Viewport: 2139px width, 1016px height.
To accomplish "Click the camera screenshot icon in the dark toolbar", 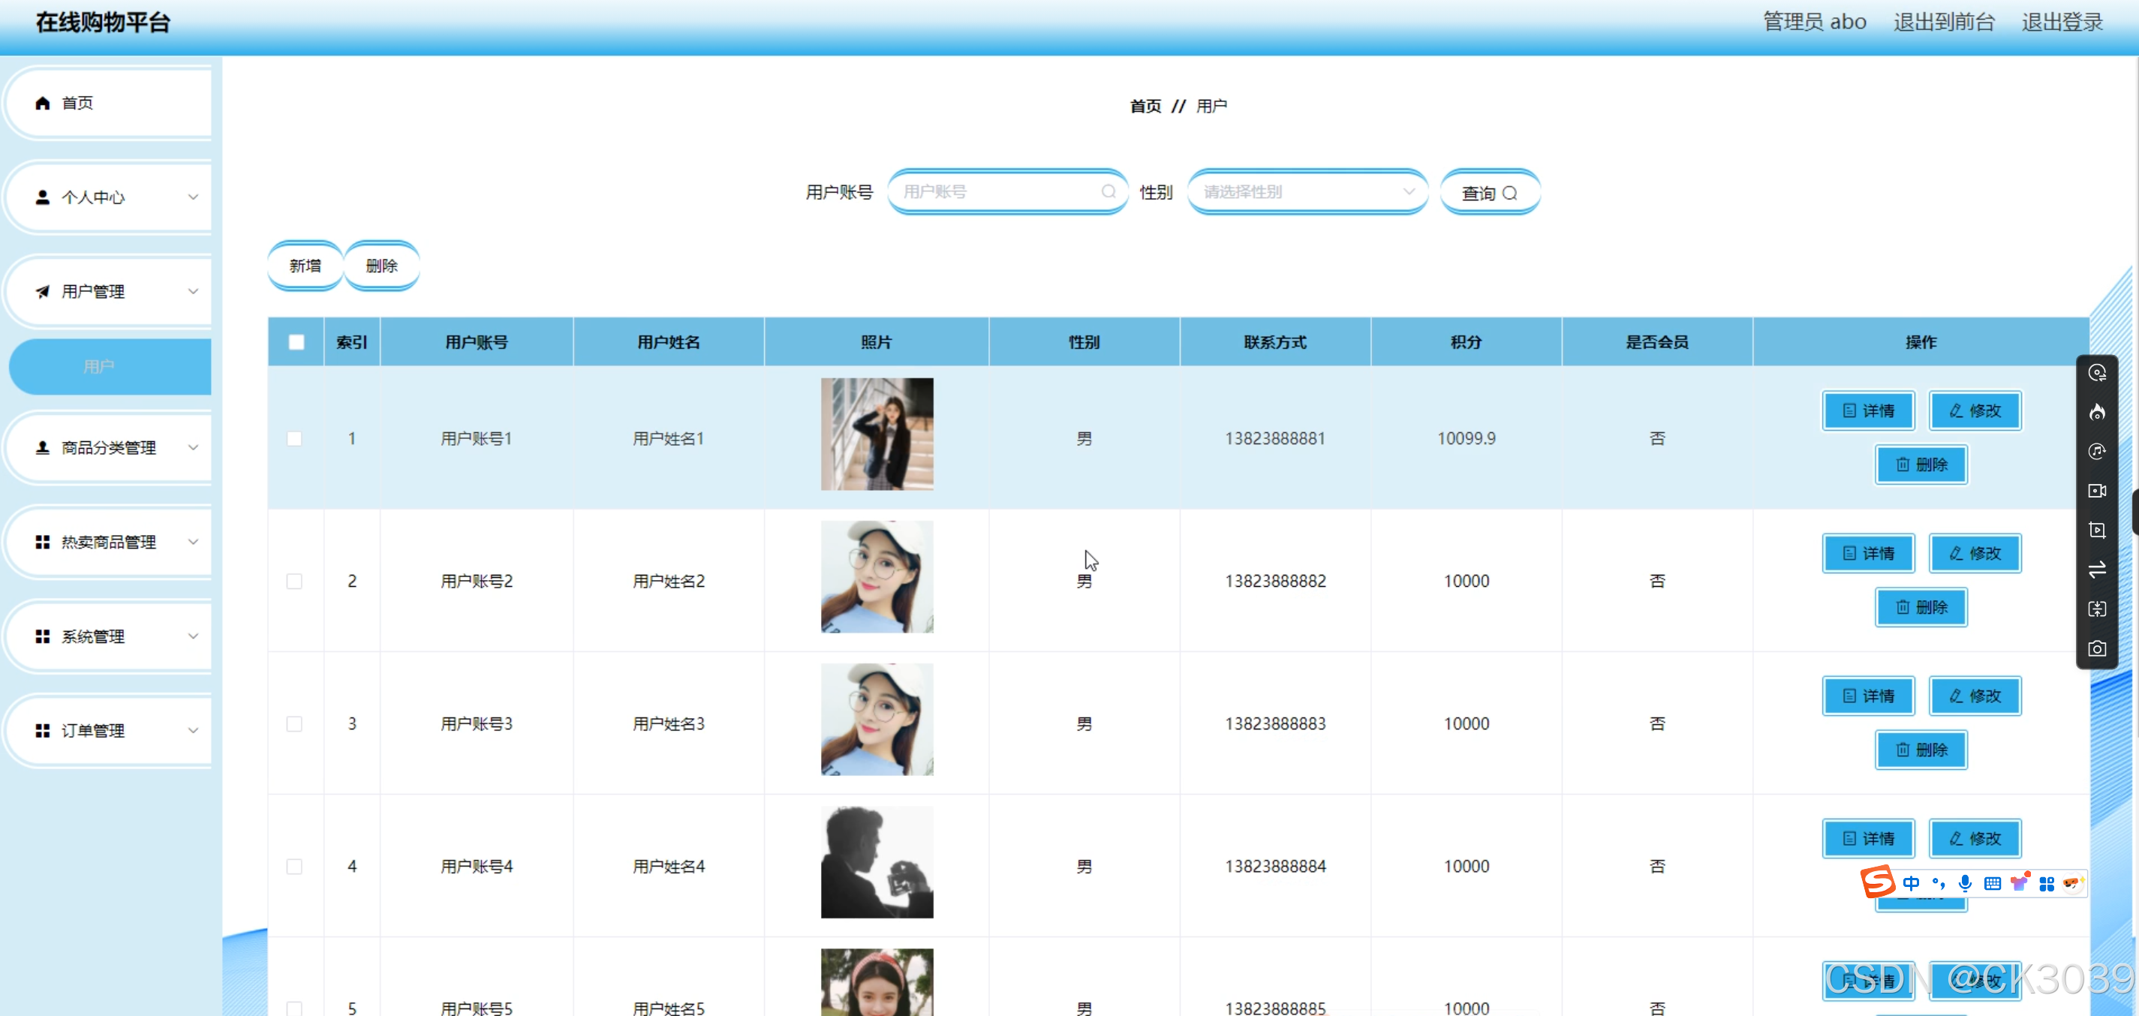I will (x=2097, y=648).
